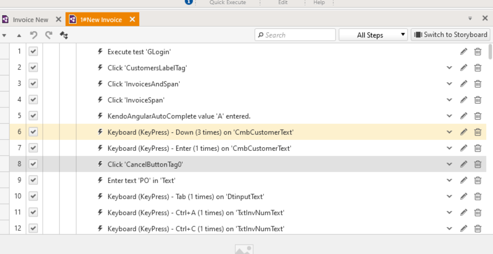This screenshot has width=493, height=254.
Task: Delete step 3 'Click InvoicesAndSpan' using trash icon
Action: 478,84
